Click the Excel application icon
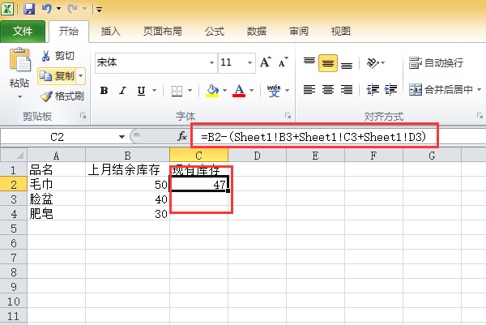Viewport: 486px width, 325px height. point(7,9)
